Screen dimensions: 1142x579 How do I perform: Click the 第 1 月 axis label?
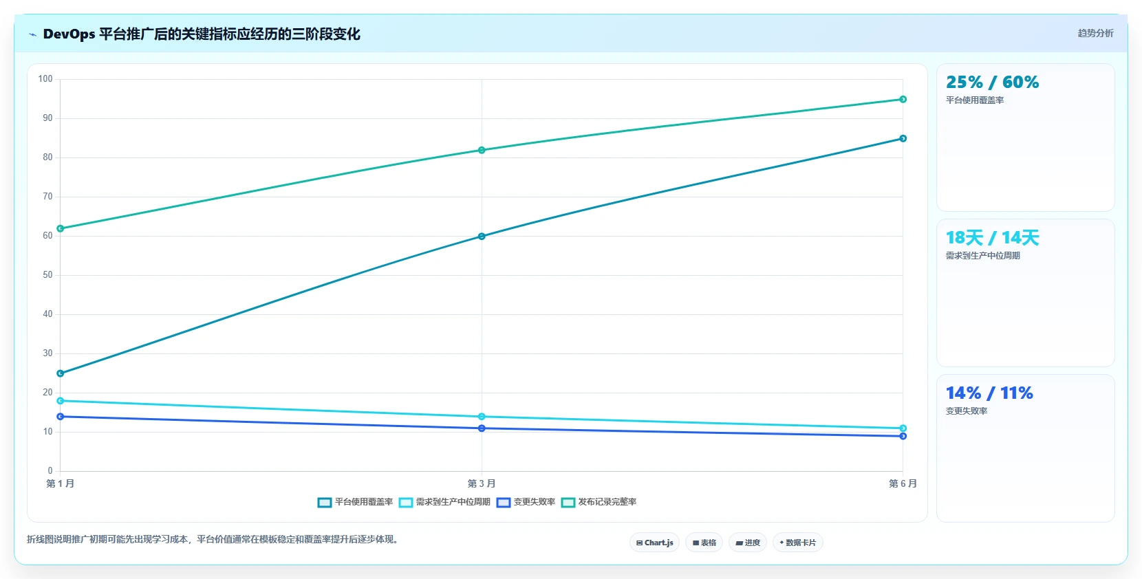coord(61,483)
